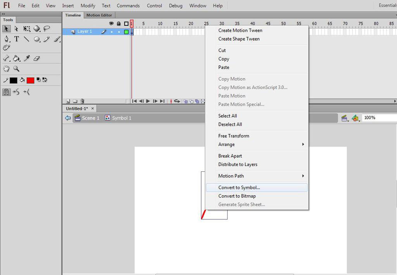Select the Free Transform tool
The width and height of the screenshot is (397, 275).
(27, 29)
